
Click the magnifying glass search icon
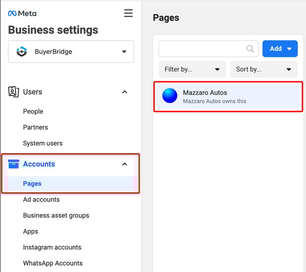click(250, 48)
